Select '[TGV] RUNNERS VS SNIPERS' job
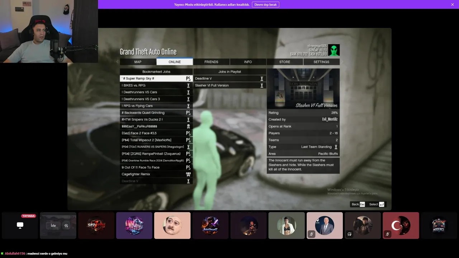 [156, 147]
